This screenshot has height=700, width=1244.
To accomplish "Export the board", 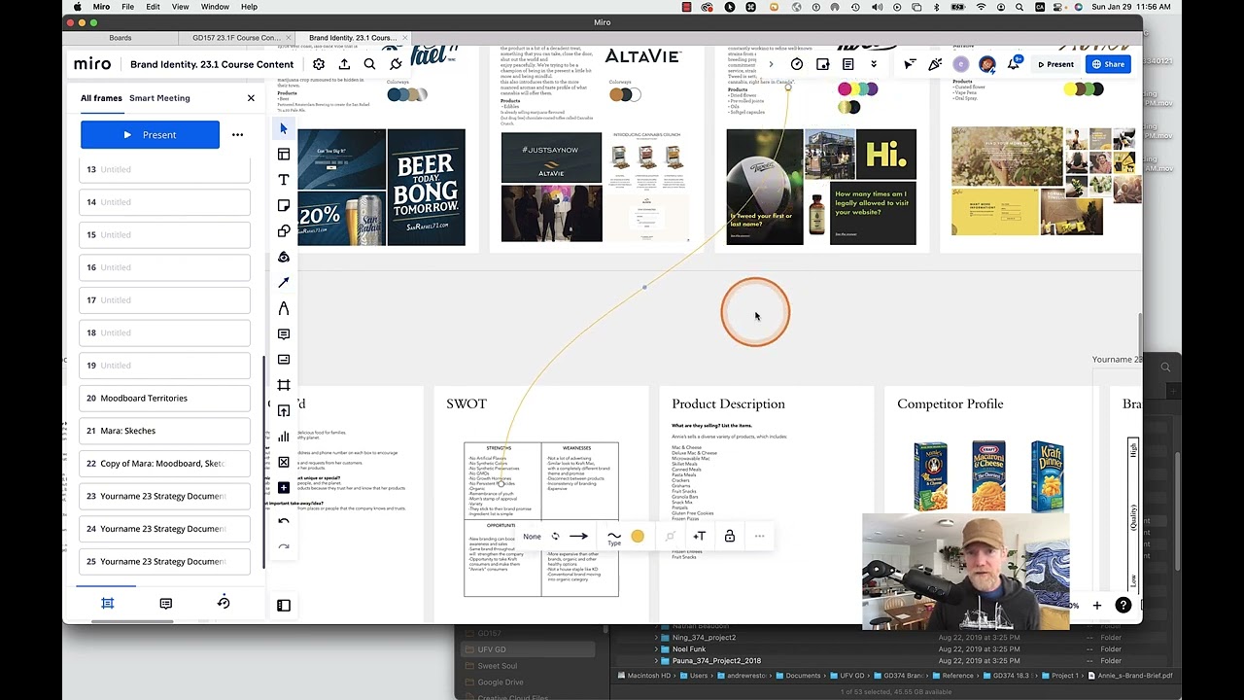I will click(x=344, y=64).
